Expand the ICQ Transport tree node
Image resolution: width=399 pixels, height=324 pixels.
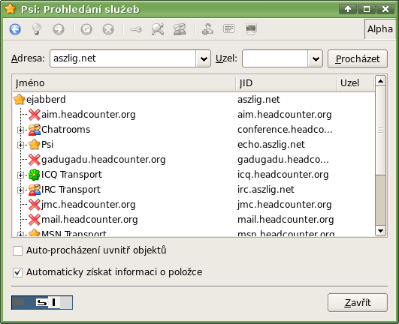[20, 175]
